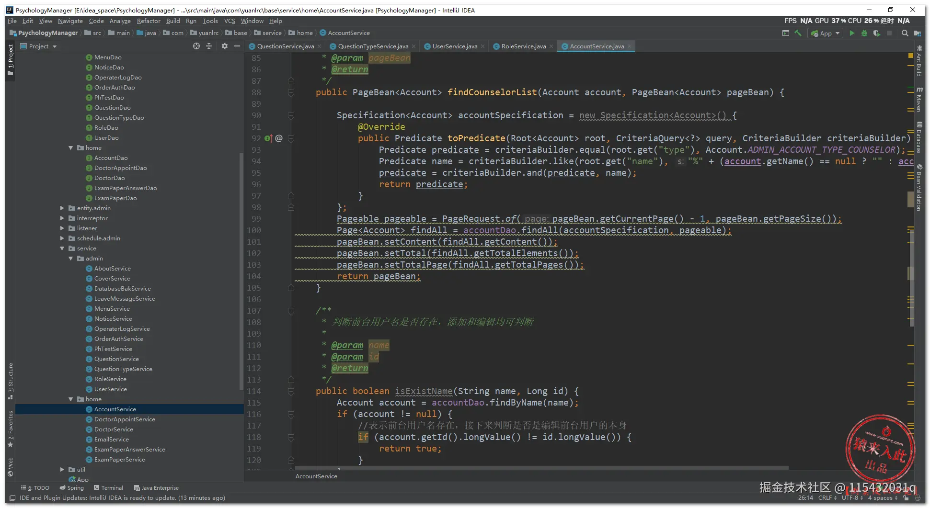Screen dimensions: 930x508
Task: Run the App configuration with green play button
Action: pyautogui.click(x=851, y=33)
